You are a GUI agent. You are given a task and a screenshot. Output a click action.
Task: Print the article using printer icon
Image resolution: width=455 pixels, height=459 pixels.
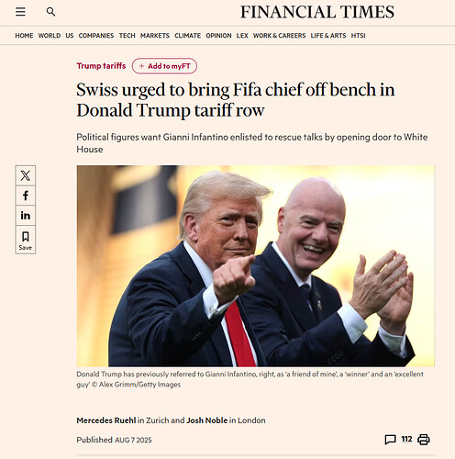pyautogui.click(x=424, y=440)
